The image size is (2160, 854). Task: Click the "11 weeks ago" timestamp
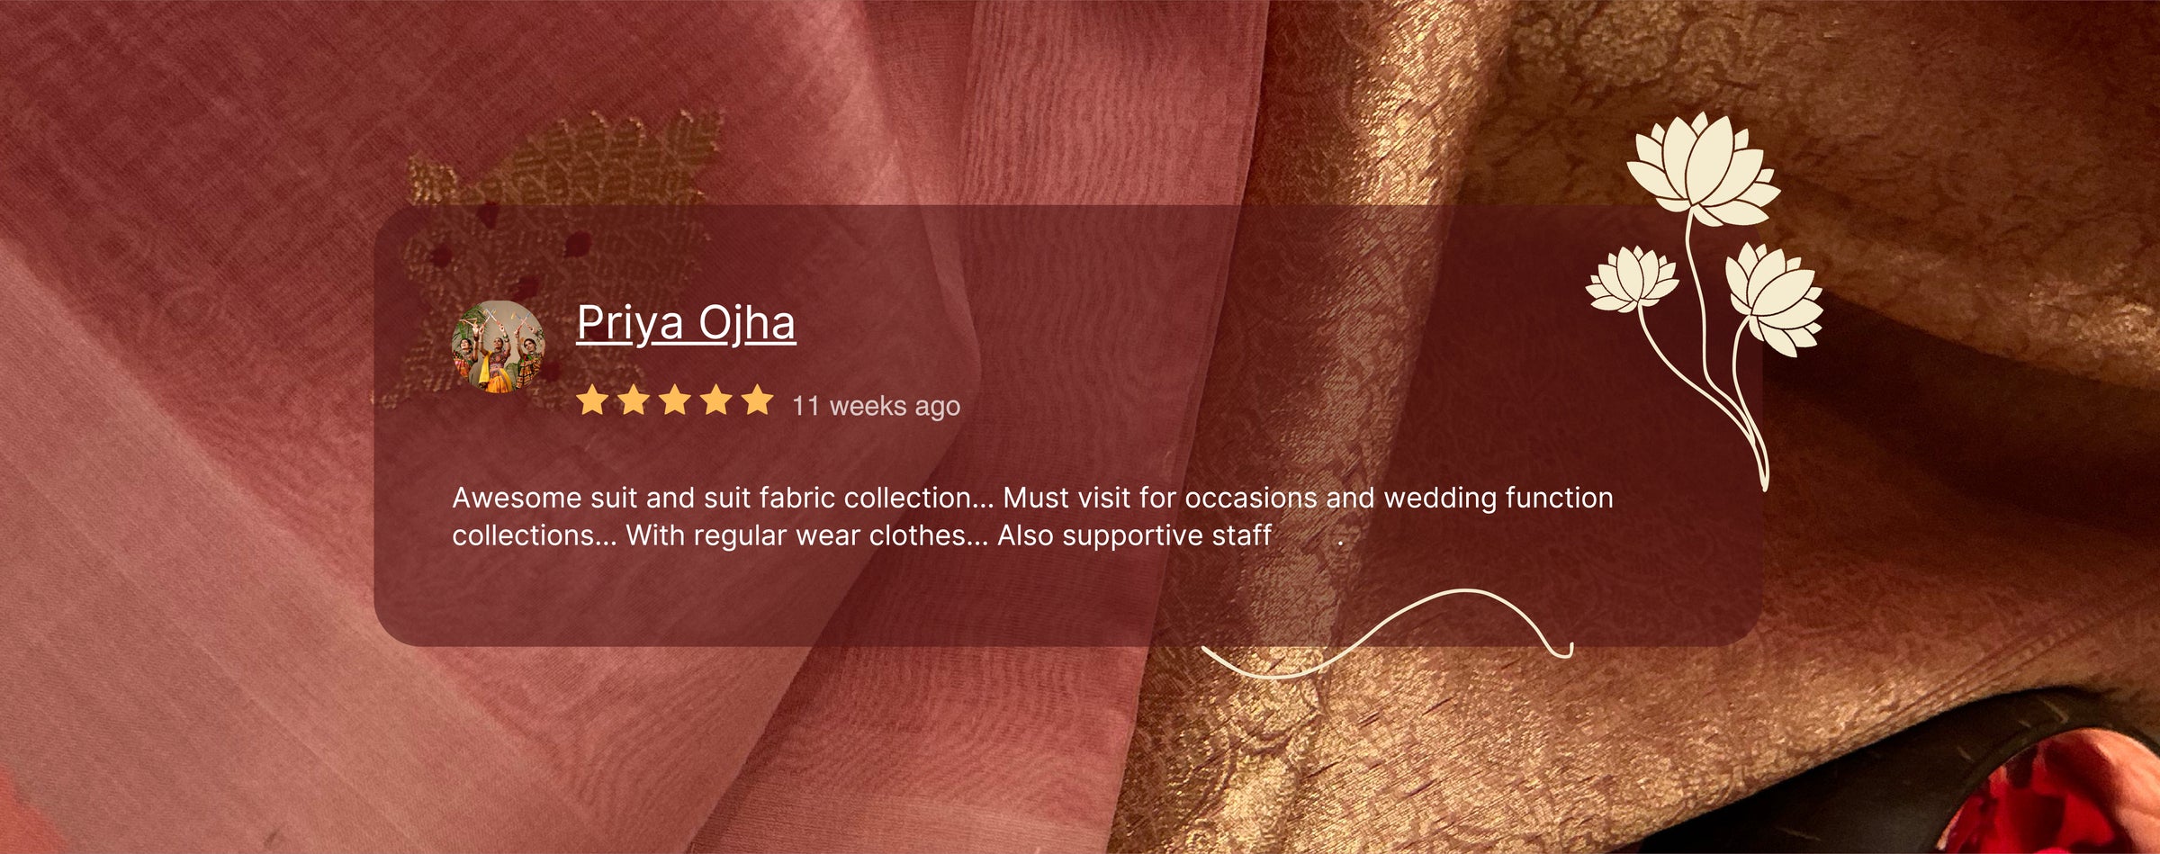(877, 406)
